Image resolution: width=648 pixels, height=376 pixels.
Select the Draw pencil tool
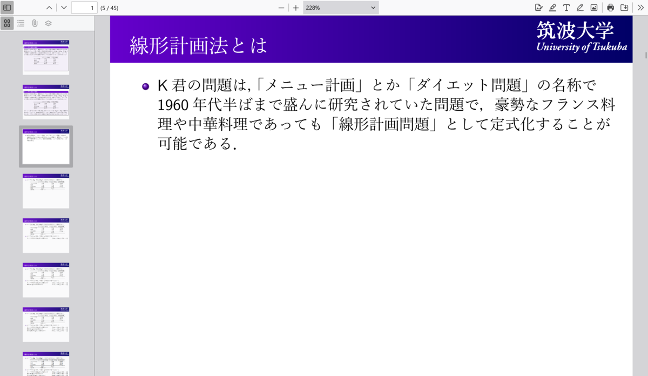pos(580,8)
